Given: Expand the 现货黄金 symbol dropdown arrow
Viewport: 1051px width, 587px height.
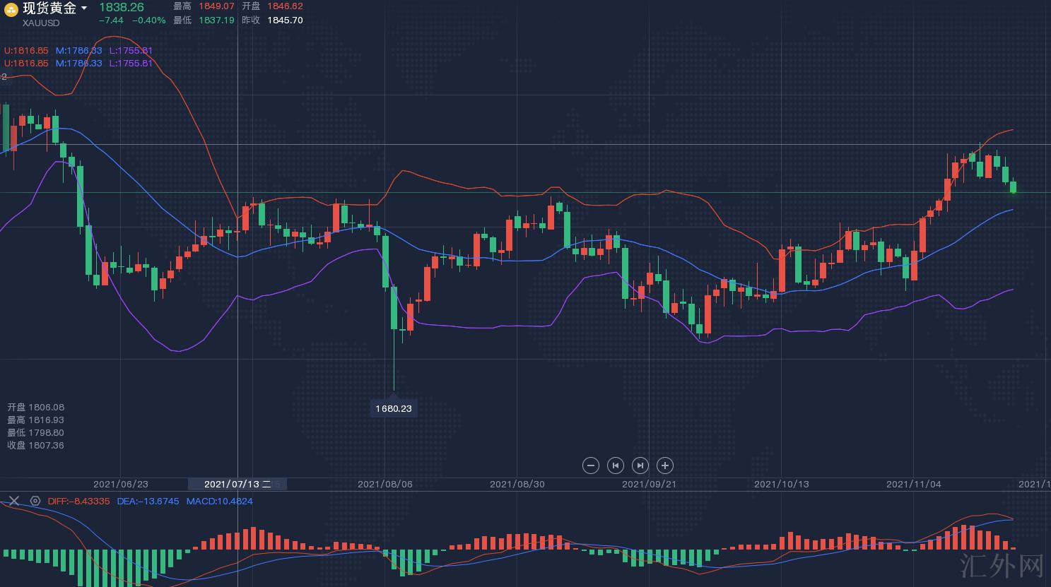Looking at the screenshot, I should point(84,8).
